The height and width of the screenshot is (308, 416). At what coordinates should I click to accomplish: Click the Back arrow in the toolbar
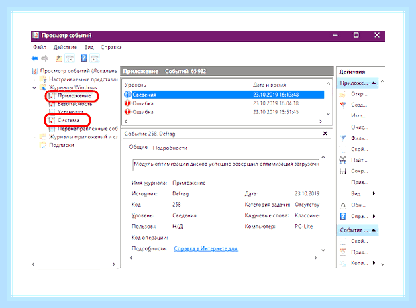(x=34, y=58)
